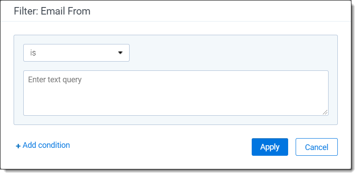
Task: Click the plus icon beside Add condition
Action: point(18,146)
